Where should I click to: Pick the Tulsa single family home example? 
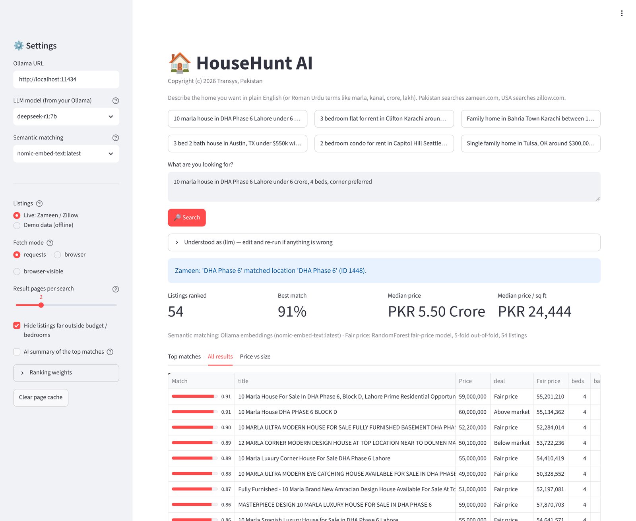click(x=531, y=143)
